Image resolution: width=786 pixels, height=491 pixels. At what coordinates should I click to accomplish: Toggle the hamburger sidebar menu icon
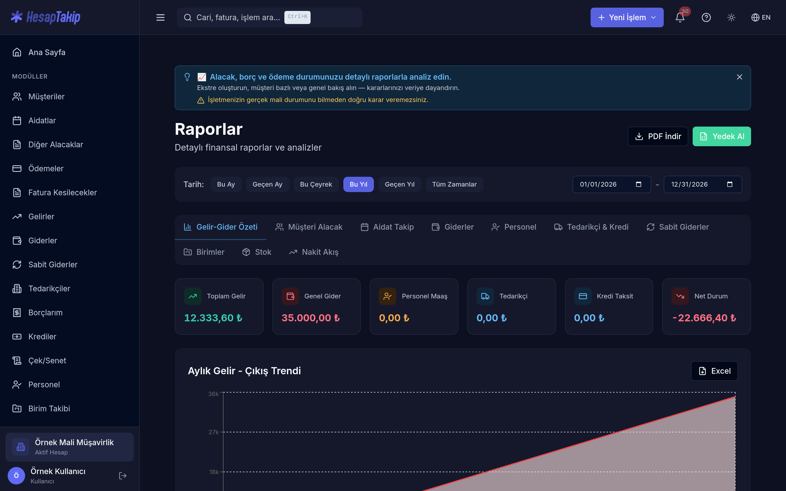coord(160,17)
